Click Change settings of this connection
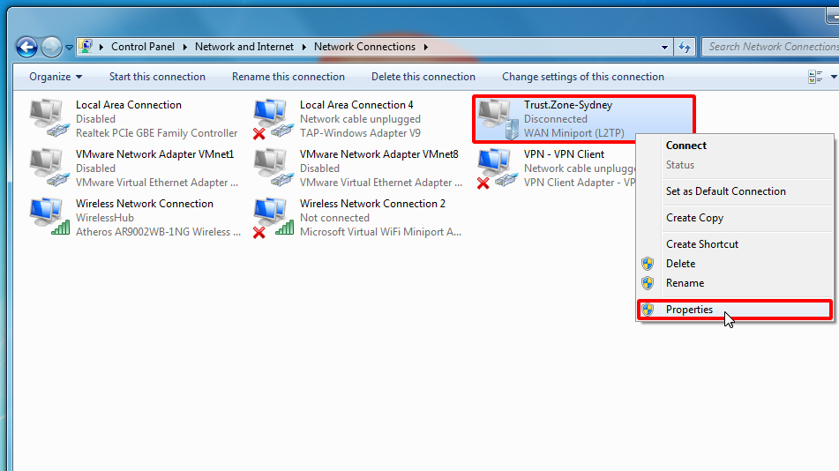Image resolution: width=839 pixels, height=471 pixels. coord(582,77)
